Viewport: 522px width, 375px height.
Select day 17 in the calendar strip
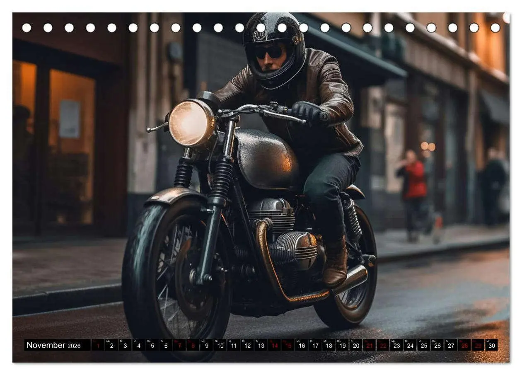coord(315,345)
